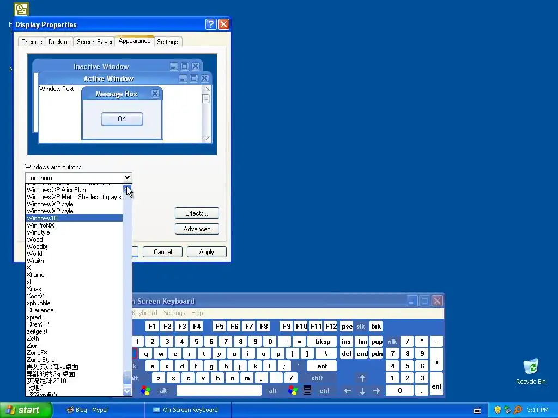
Task: Select XPerience style in list
Action: click(x=74, y=310)
